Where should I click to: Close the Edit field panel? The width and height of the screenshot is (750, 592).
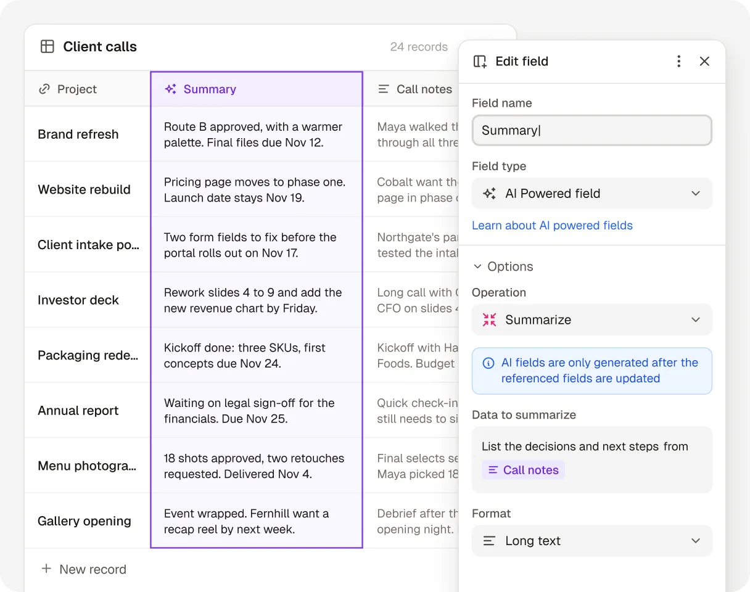[x=704, y=61]
